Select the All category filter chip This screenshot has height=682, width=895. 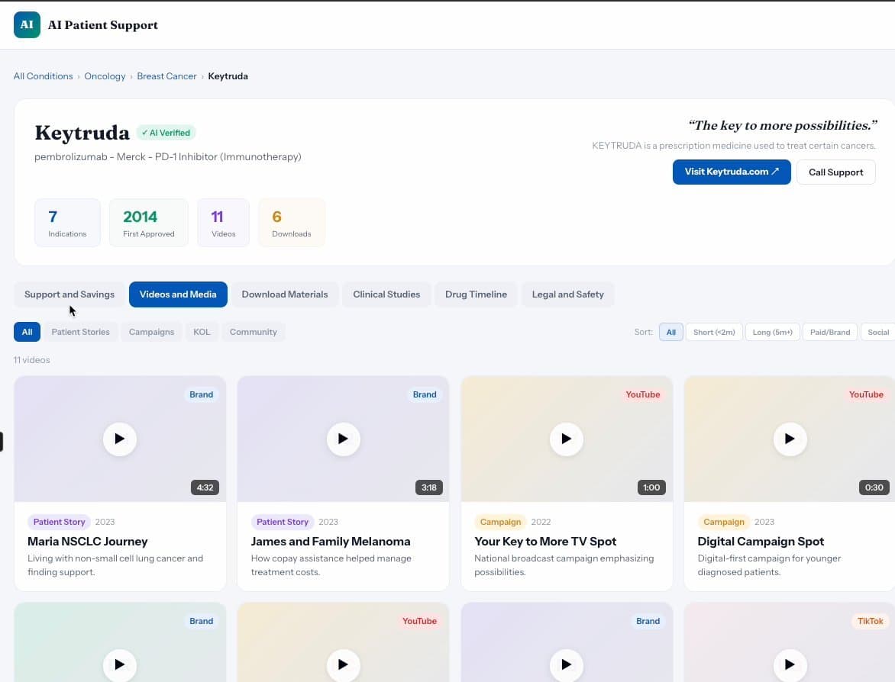[x=27, y=332]
